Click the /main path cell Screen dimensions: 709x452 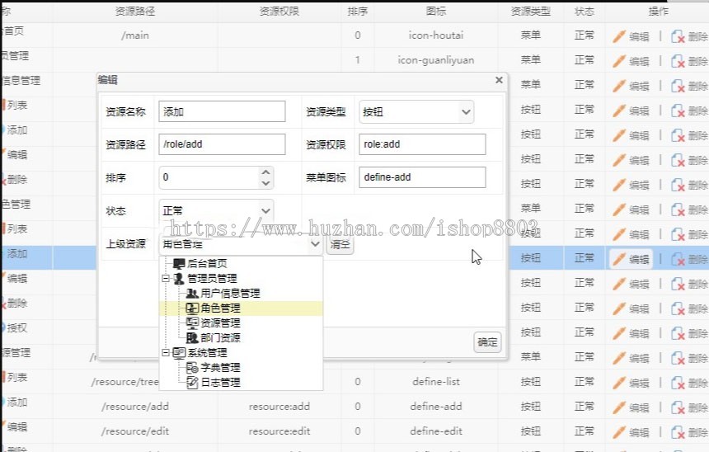[135, 35]
